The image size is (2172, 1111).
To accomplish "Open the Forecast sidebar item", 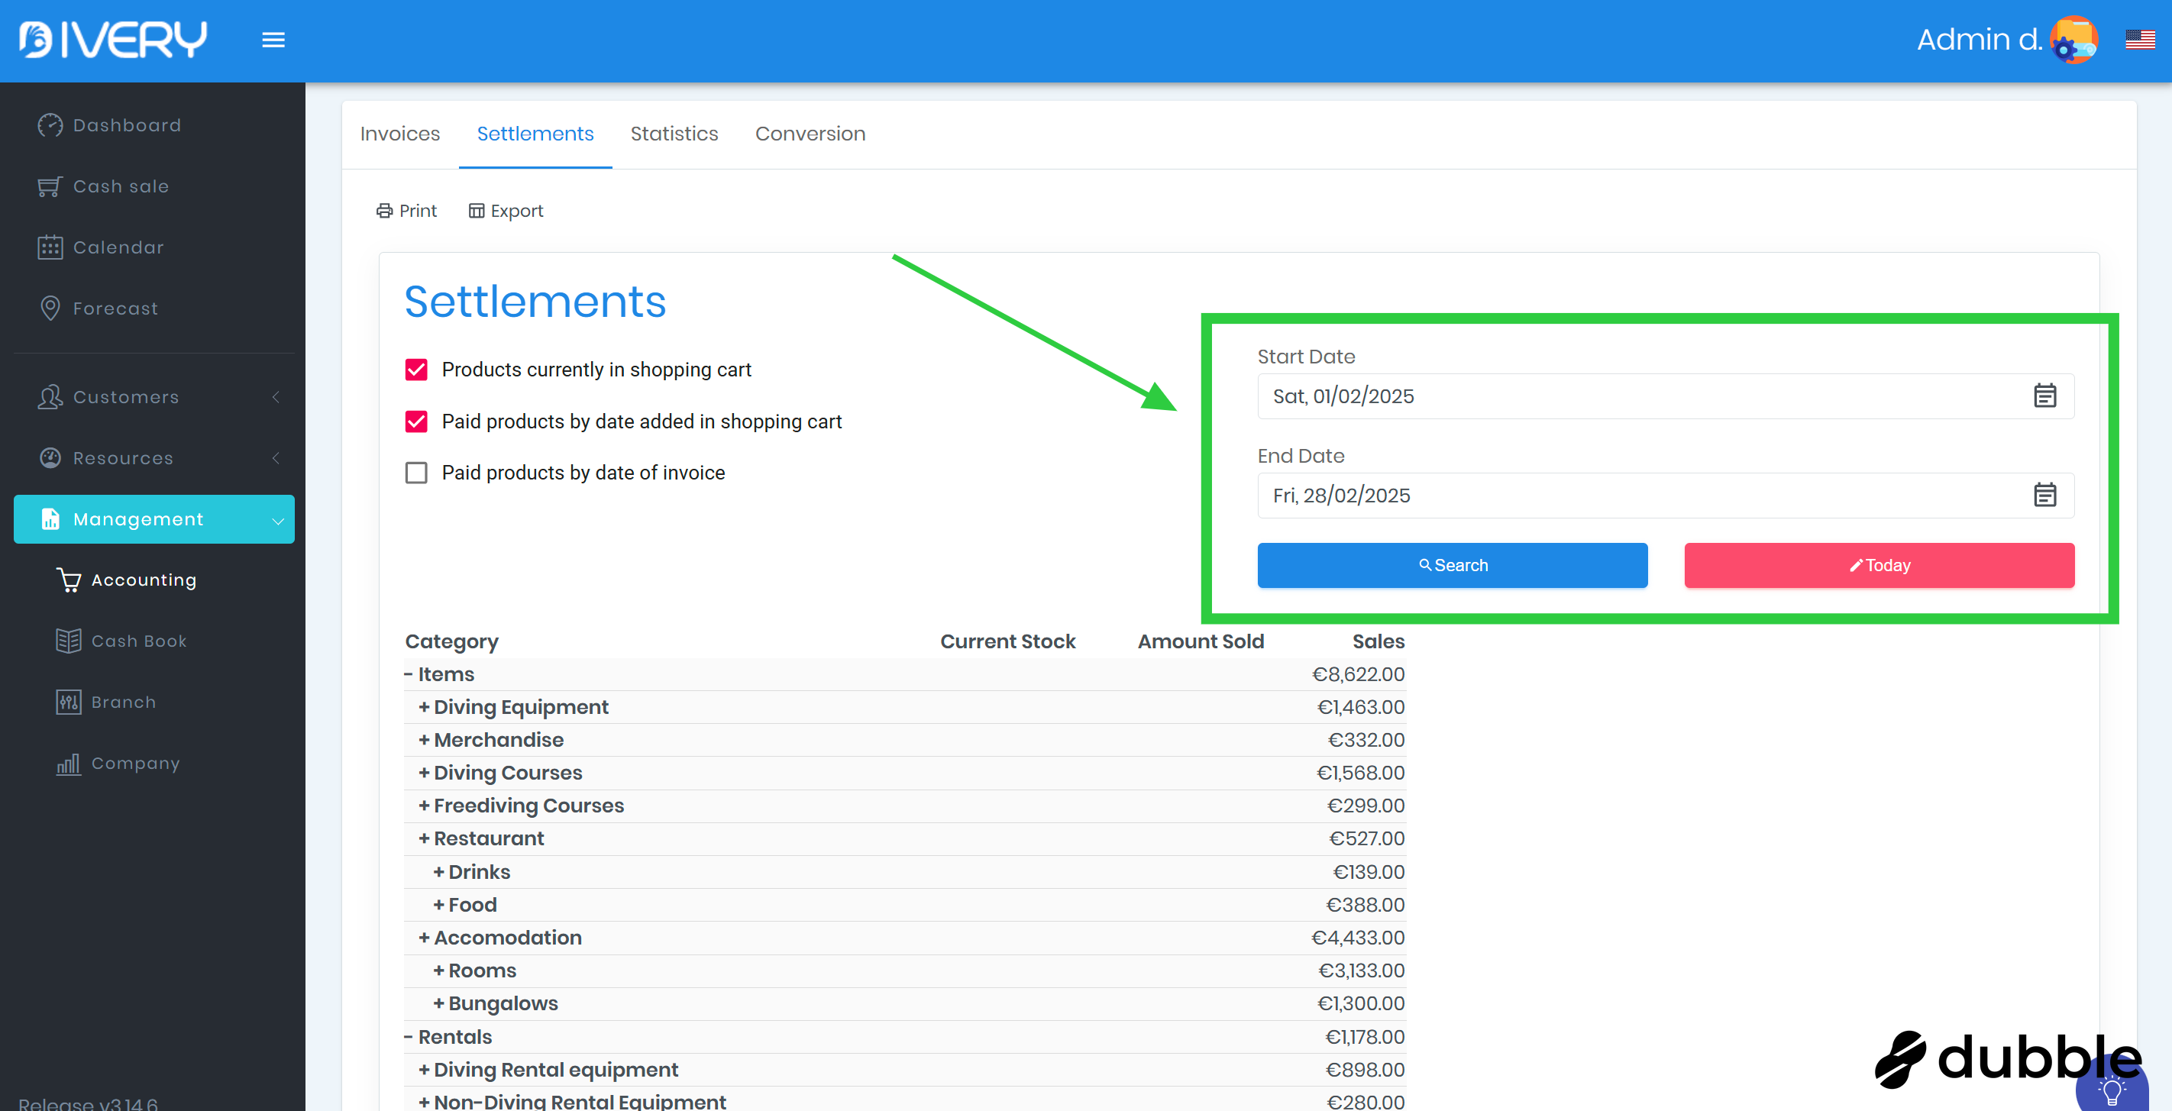I will click(x=115, y=308).
